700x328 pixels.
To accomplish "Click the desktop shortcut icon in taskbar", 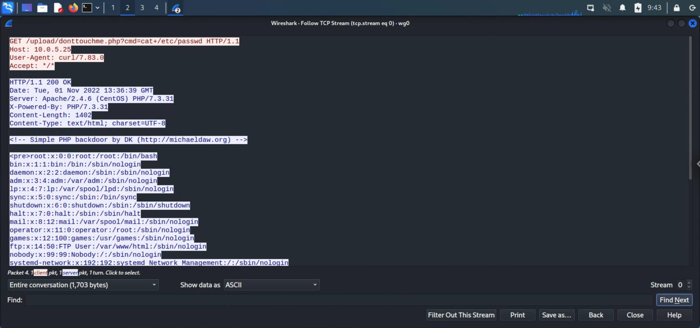I will (x=27, y=8).
